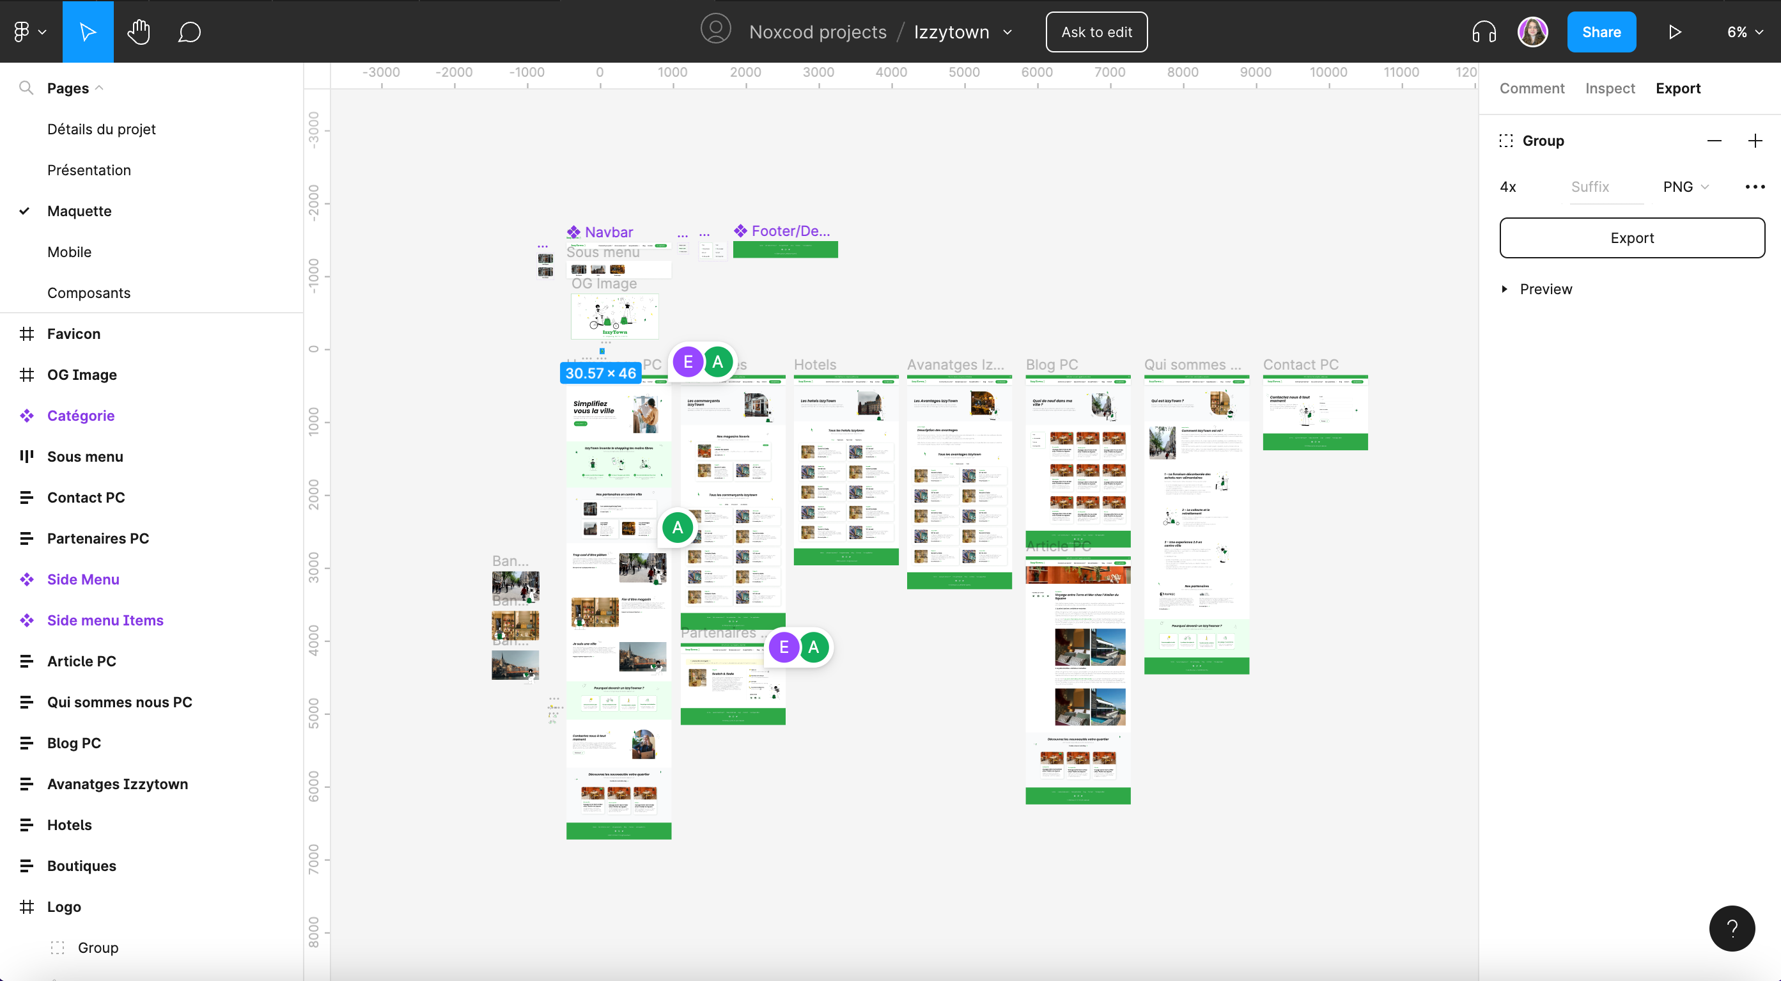Image resolution: width=1781 pixels, height=981 pixels.
Task: Open the Add comment tool
Action: [x=189, y=31]
